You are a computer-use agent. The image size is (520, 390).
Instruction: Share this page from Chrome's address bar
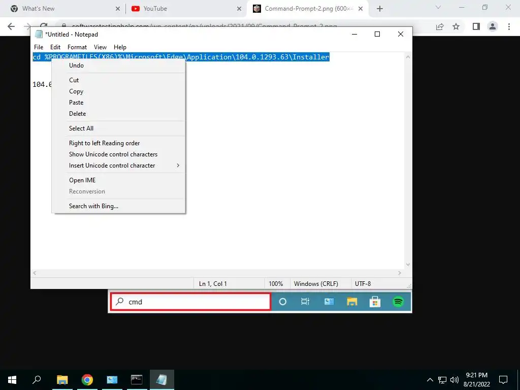coord(440,26)
